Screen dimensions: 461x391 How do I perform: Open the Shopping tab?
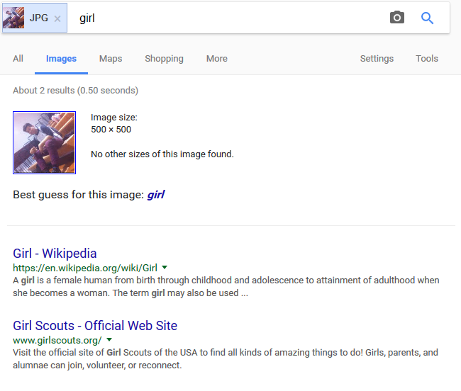pos(164,58)
